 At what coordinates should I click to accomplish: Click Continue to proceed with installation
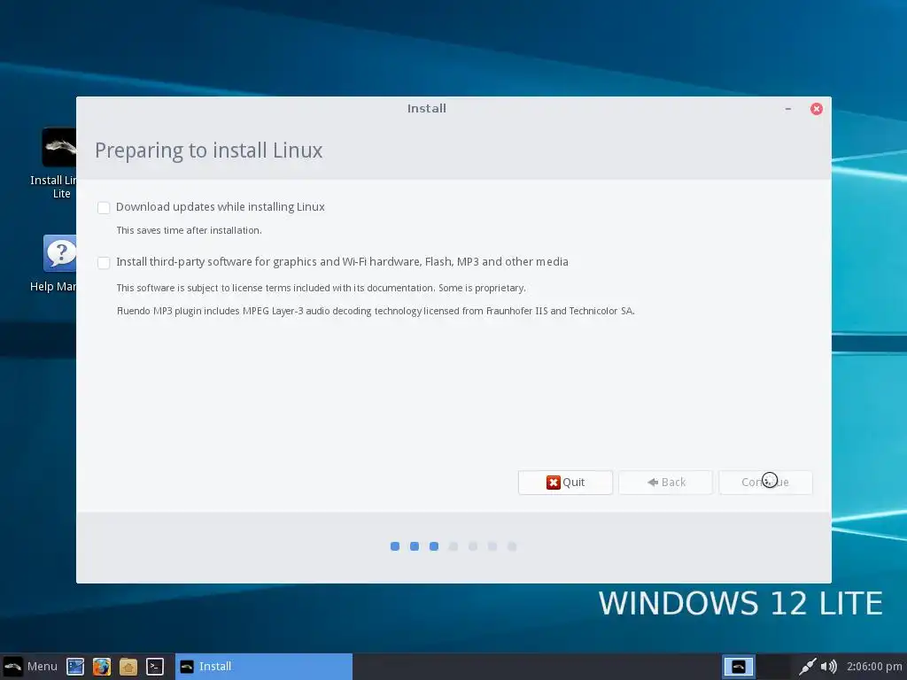765,483
